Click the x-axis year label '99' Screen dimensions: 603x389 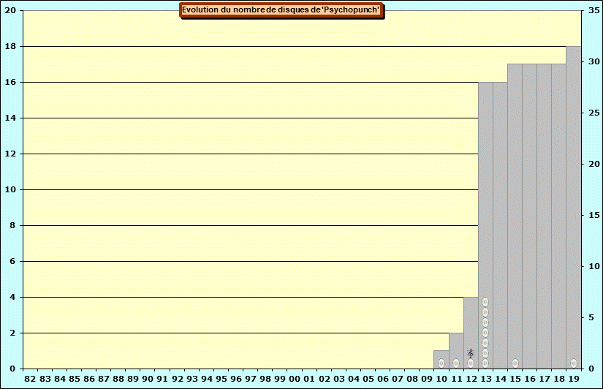pos(280,379)
